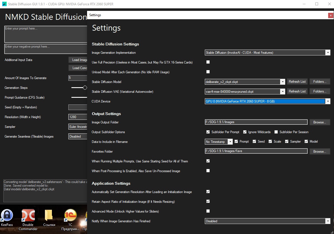Expand Image Generation Implementation dropdown

(x=328, y=53)
